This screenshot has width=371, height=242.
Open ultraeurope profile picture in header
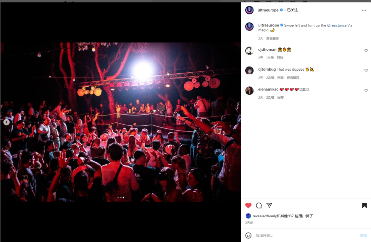coord(249,10)
